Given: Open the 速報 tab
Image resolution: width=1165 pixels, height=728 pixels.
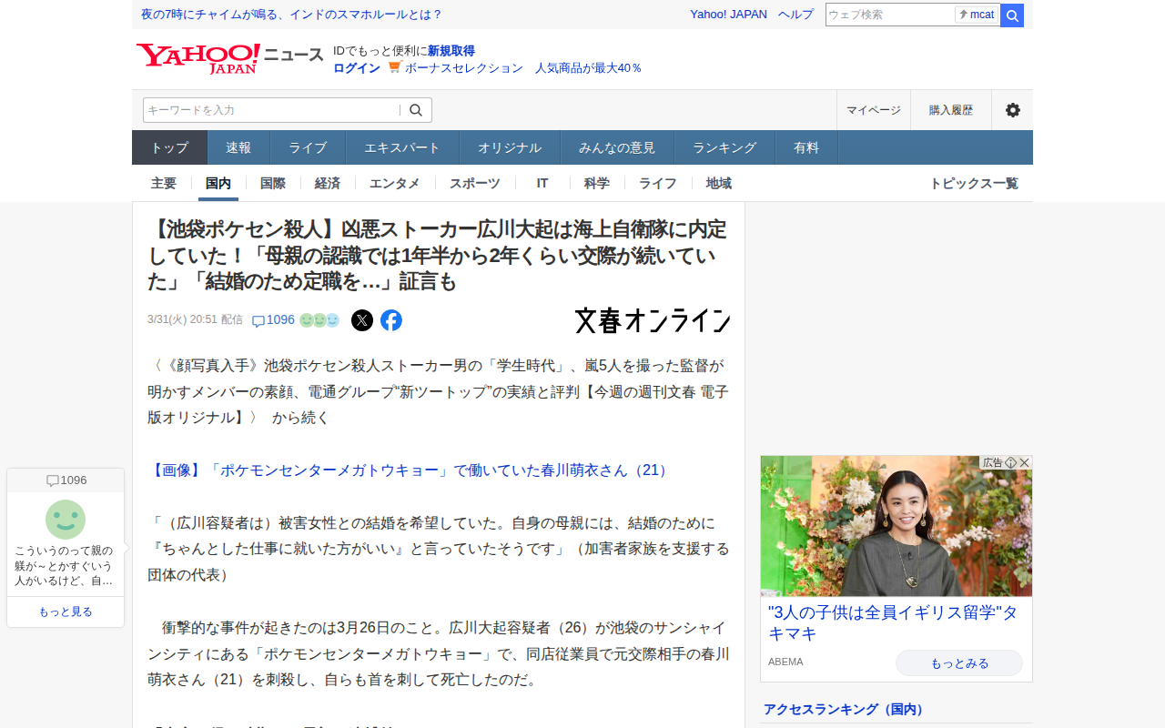Looking at the screenshot, I should click(238, 147).
